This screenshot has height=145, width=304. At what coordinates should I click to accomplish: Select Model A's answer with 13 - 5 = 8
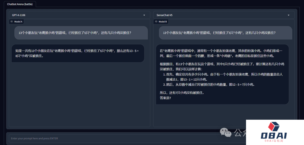click(78, 53)
